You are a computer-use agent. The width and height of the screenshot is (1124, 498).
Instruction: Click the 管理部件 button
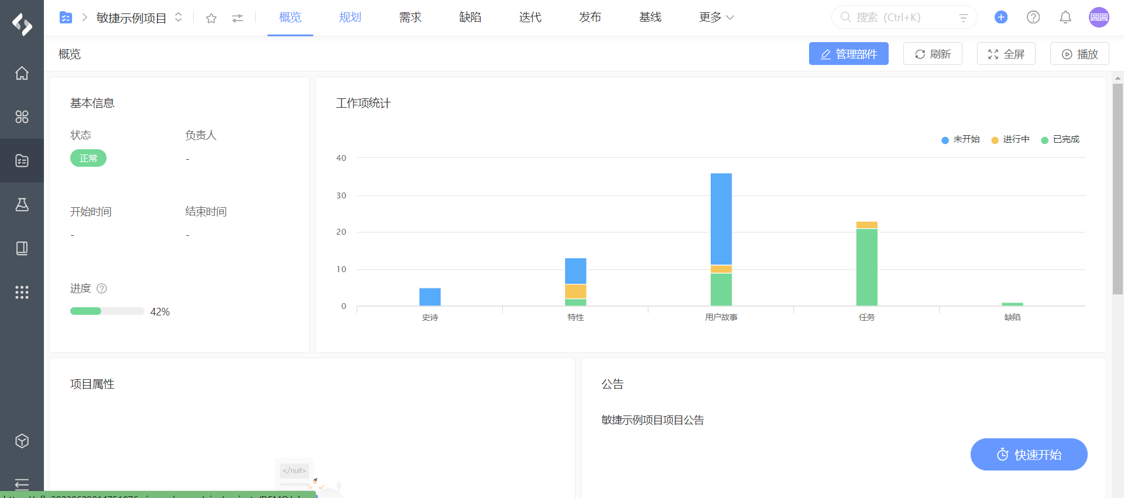click(x=848, y=54)
